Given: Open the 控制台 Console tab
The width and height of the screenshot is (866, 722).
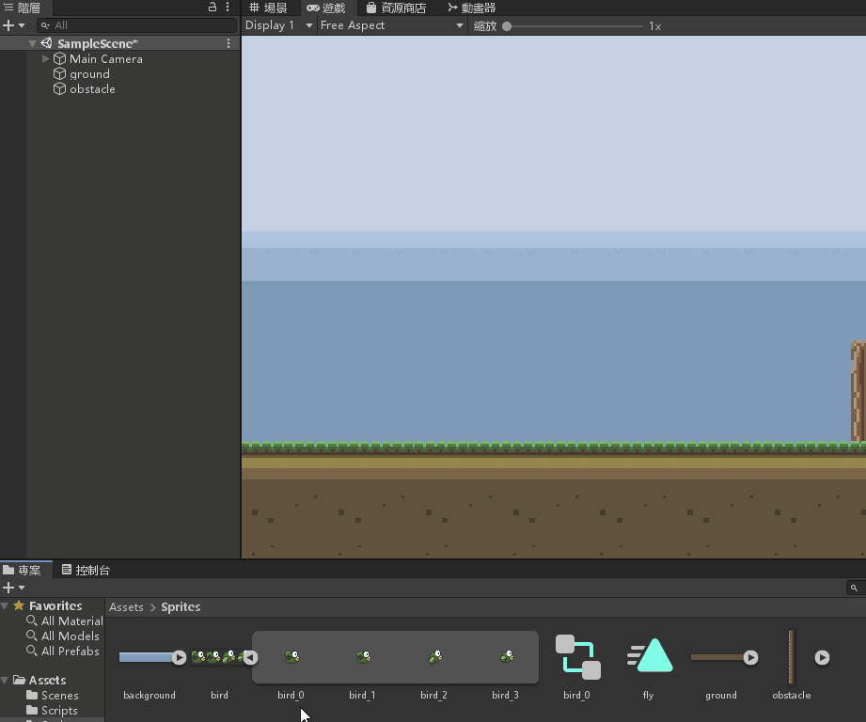Looking at the screenshot, I should pos(86,570).
